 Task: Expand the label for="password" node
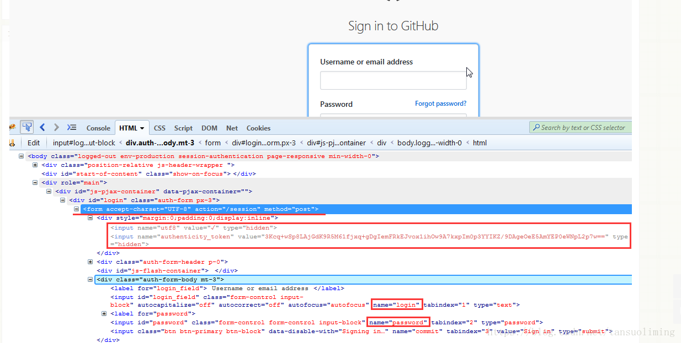[104, 313]
